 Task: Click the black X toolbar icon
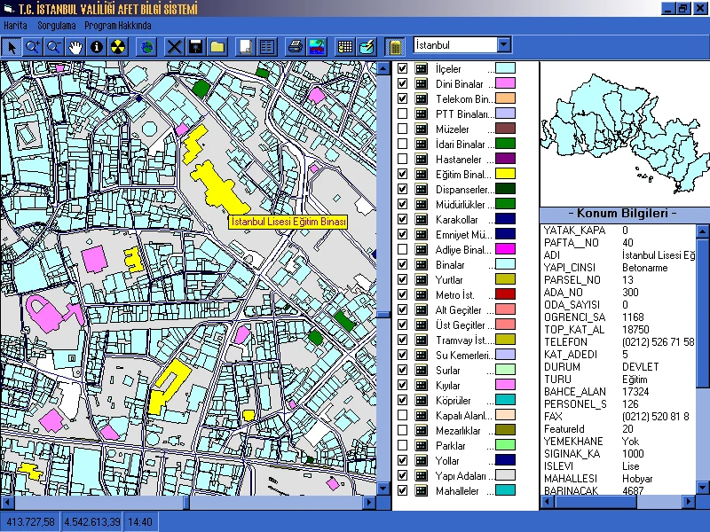coord(174,47)
